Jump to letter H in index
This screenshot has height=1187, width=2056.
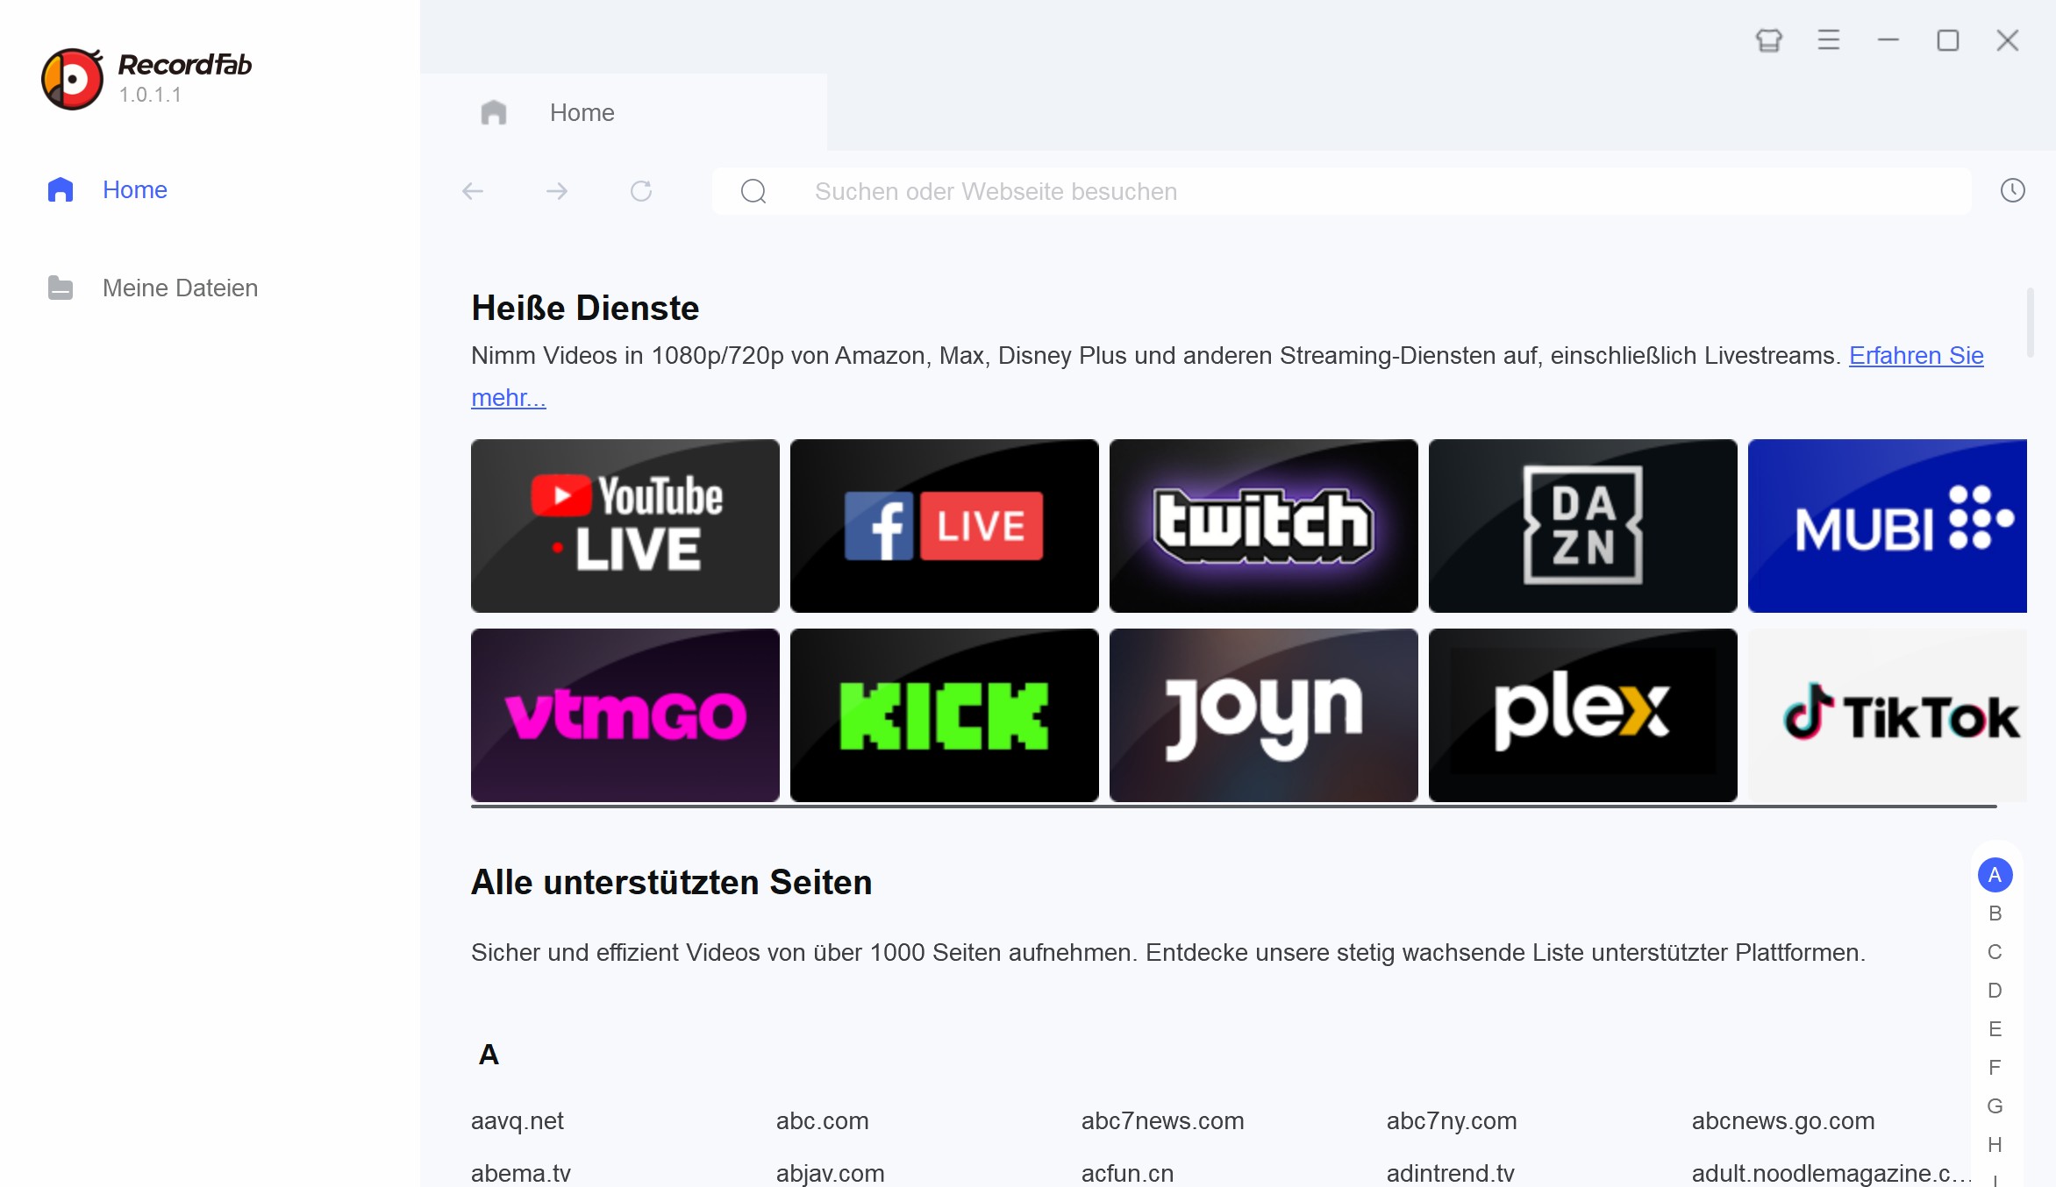(1995, 1145)
